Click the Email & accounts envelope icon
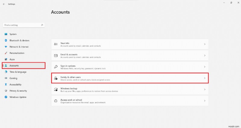Image resolution: width=241 pixels, height=128 pixels. click(56, 55)
